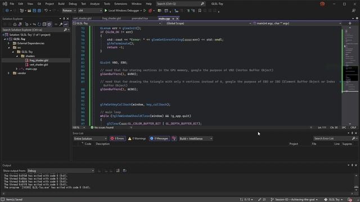360x202 pixels.
Task: Click the Save file toolbar icon
Action: (x=34, y=11)
